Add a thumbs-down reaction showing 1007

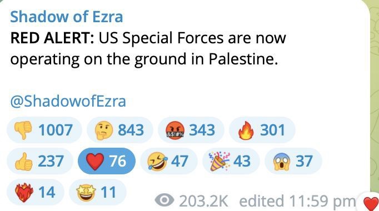coord(44,130)
